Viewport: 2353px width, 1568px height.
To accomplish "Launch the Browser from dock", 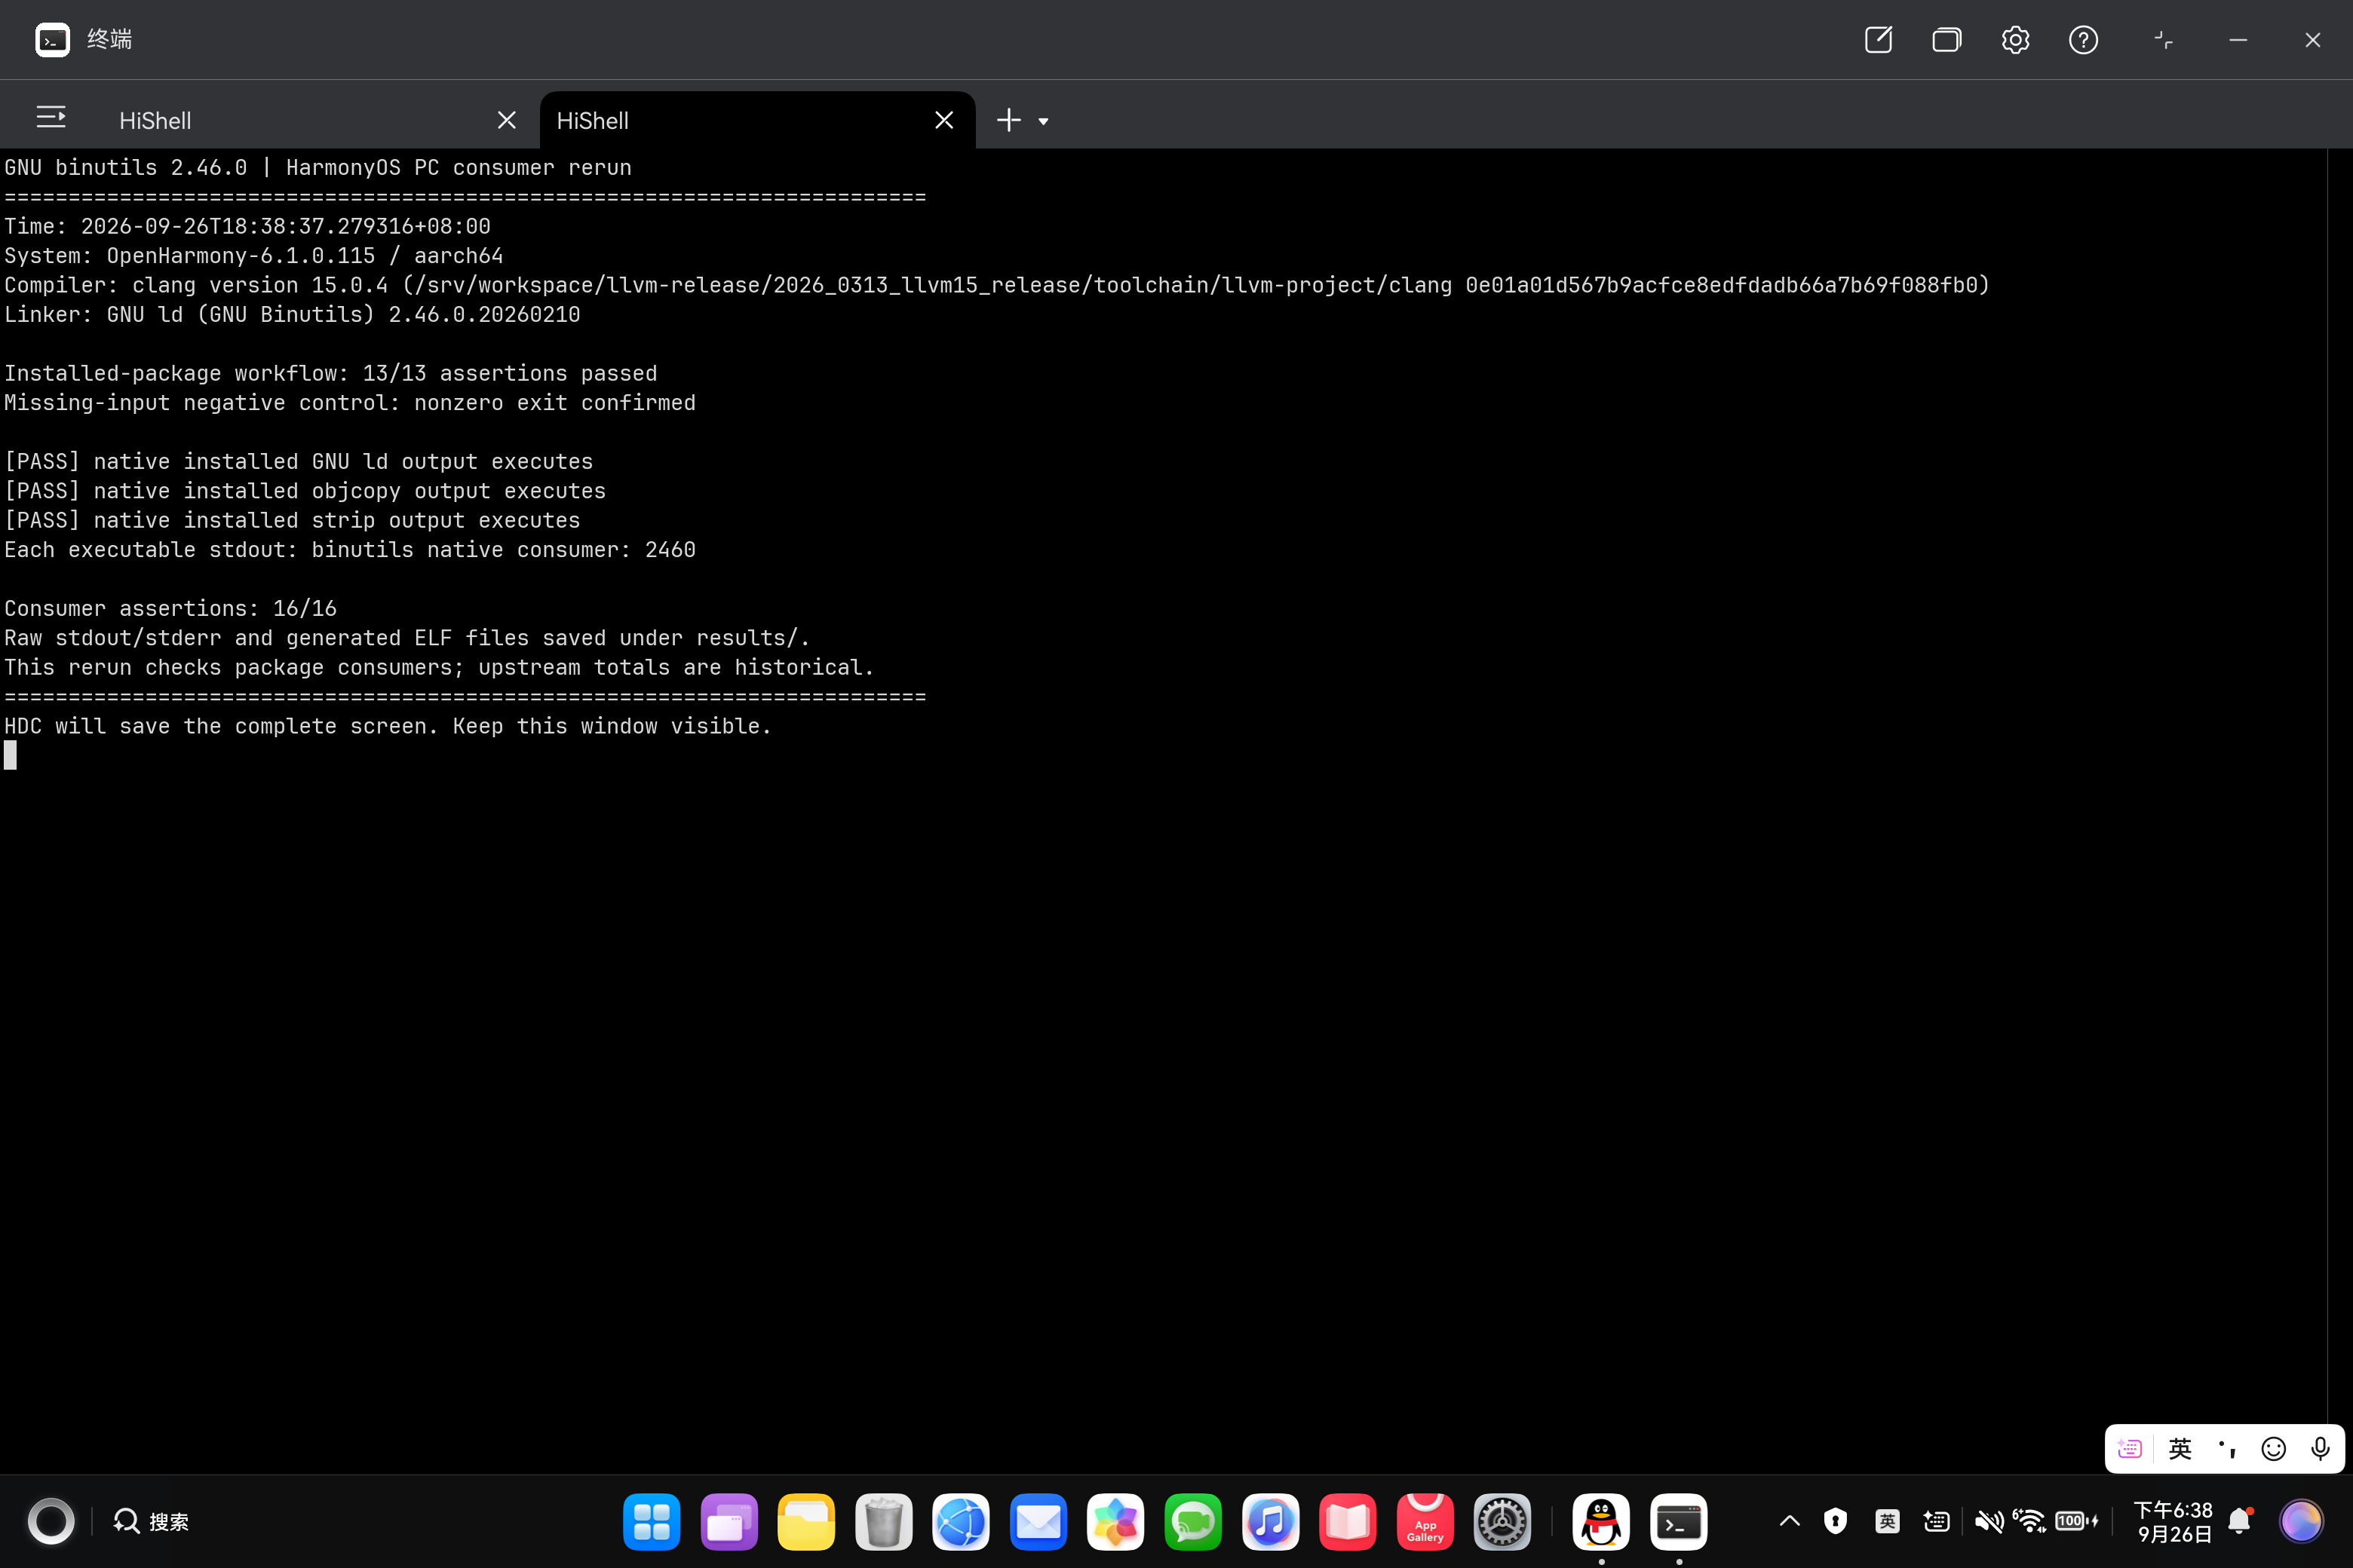I will coord(960,1521).
